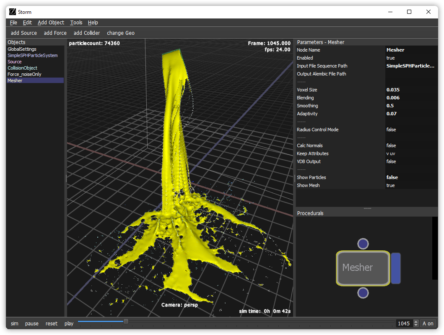Select SimpleSPHParticleSystem in Objects list
This screenshot has width=444, height=335.
pyautogui.click(x=33, y=55)
